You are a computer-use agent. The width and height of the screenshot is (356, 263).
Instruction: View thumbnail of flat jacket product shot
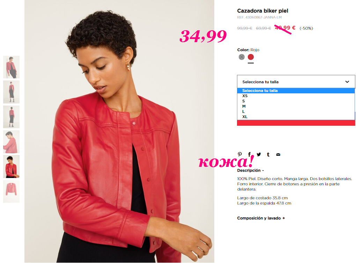tap(12, 191)
